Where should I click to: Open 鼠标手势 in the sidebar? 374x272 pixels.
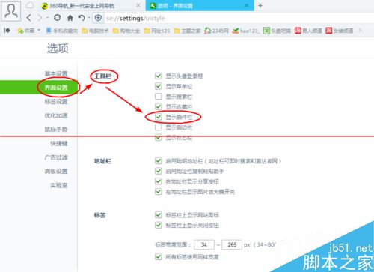tap(56, 130)
